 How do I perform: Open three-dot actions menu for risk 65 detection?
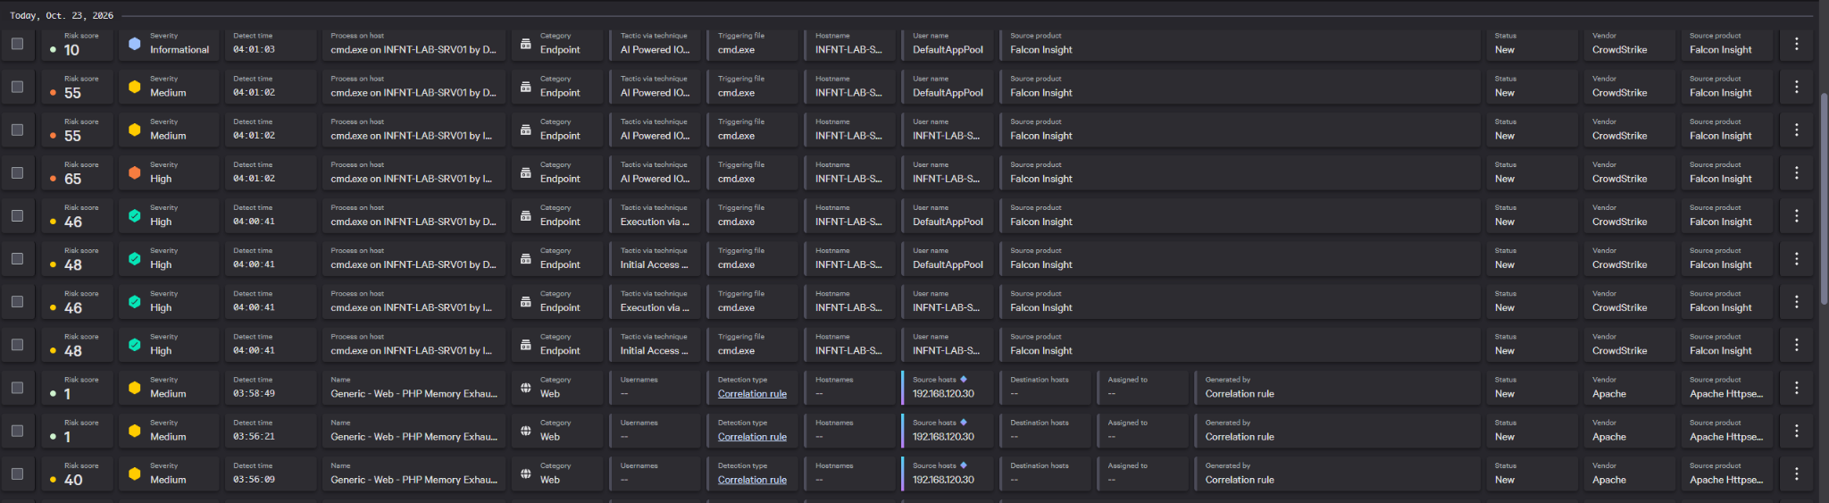coord(1796,172)
